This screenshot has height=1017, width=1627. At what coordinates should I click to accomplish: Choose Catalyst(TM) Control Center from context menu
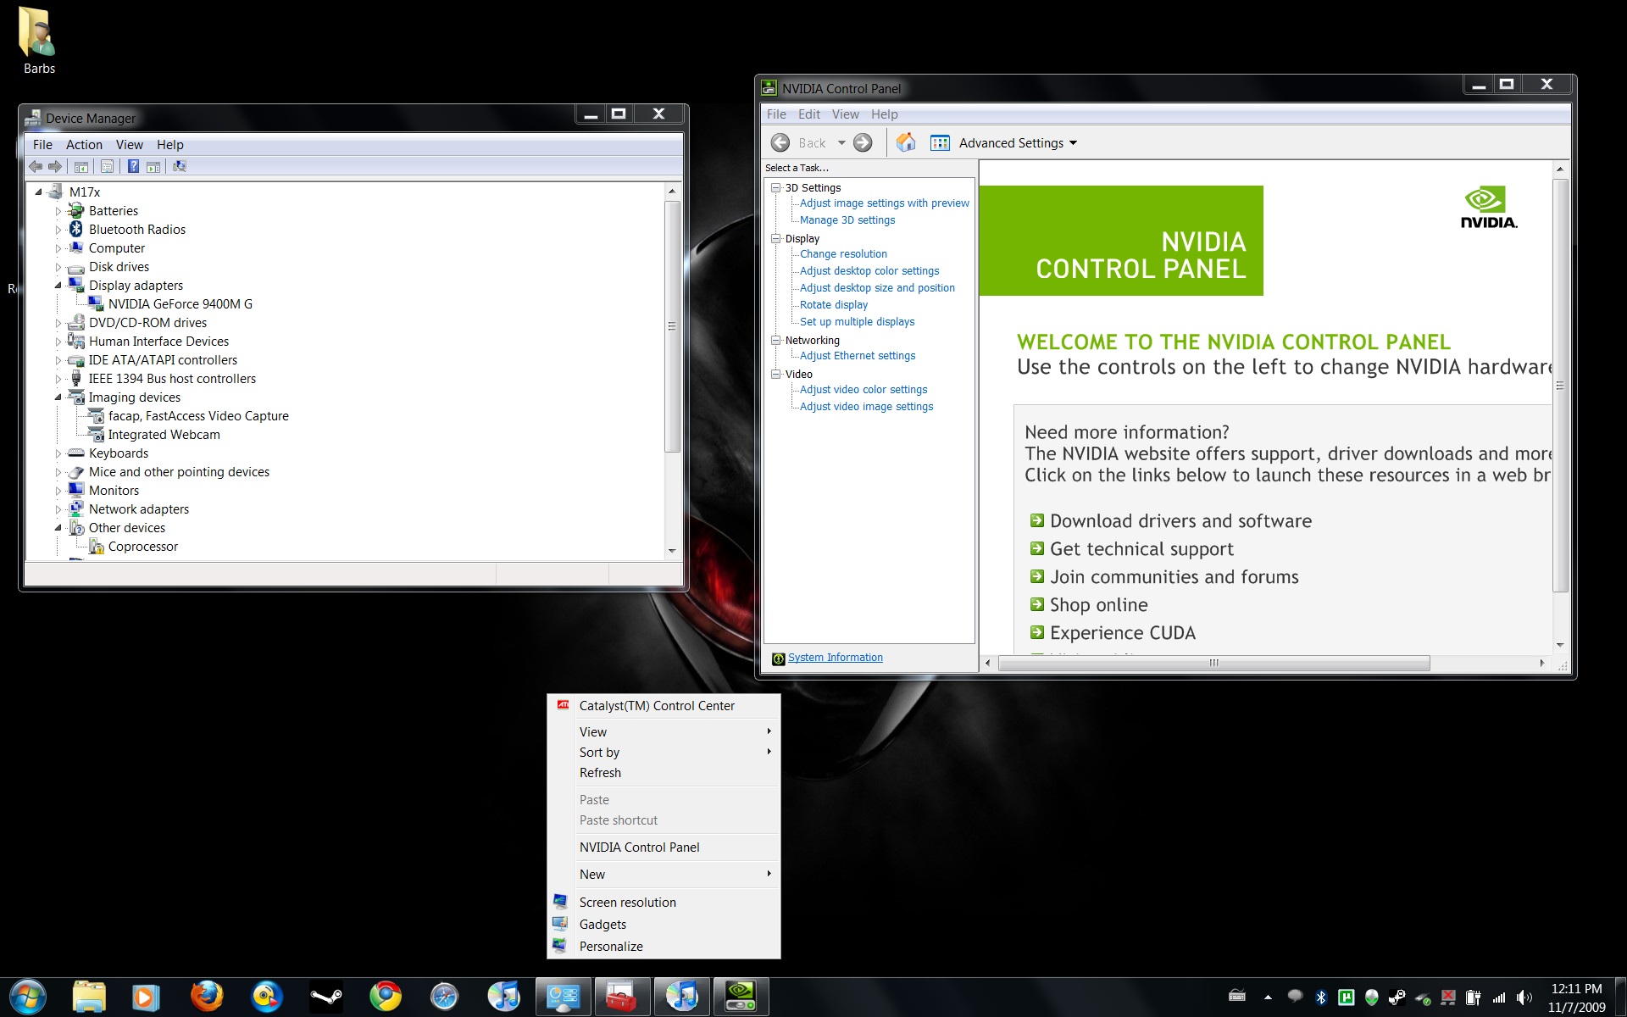click(x=664, y=706)
